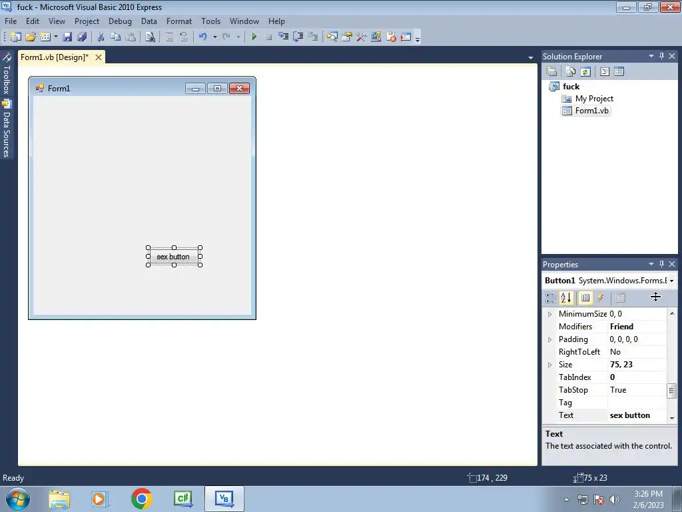Open the Button1 object selector dropdown
Image resolution: width=682 pixels, height=512 pixels.
coord(671,281)
